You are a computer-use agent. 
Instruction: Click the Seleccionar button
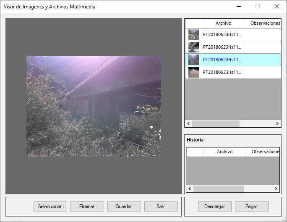coord(50,206)
